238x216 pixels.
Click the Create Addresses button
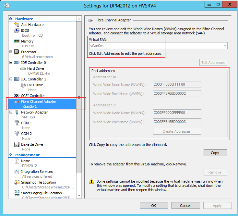pyautogui.click(x=177, y=131)
